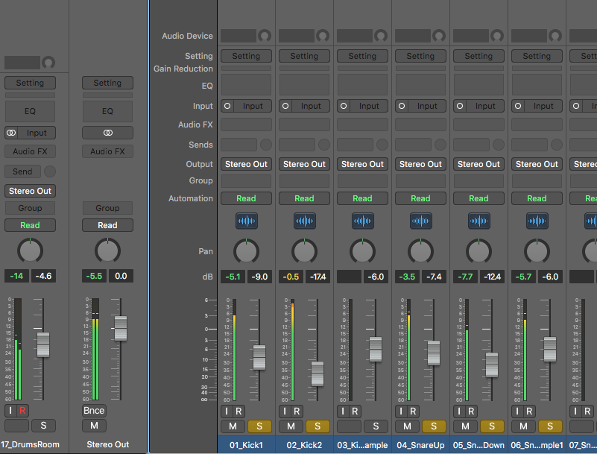Click send level knob on 01_Kick1
597x454 pixels.
[x=266, y=145]
